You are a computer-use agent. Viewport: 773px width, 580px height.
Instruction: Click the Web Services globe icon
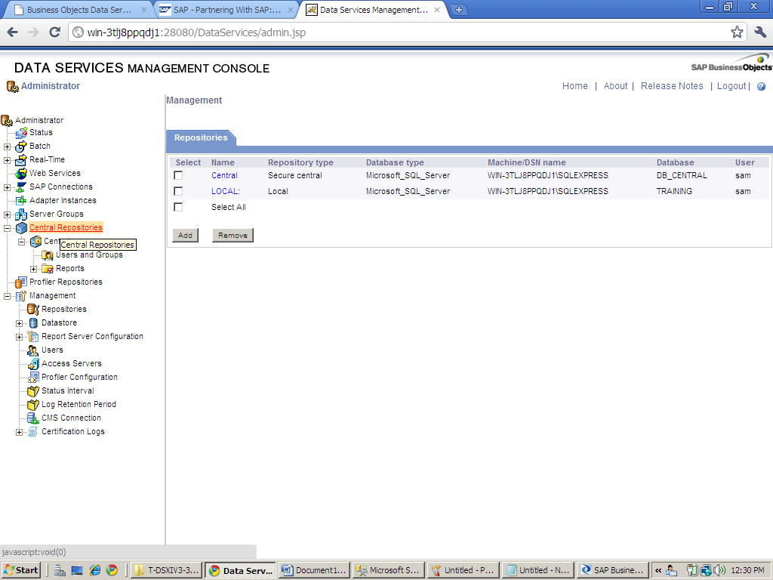pos(20,174)
